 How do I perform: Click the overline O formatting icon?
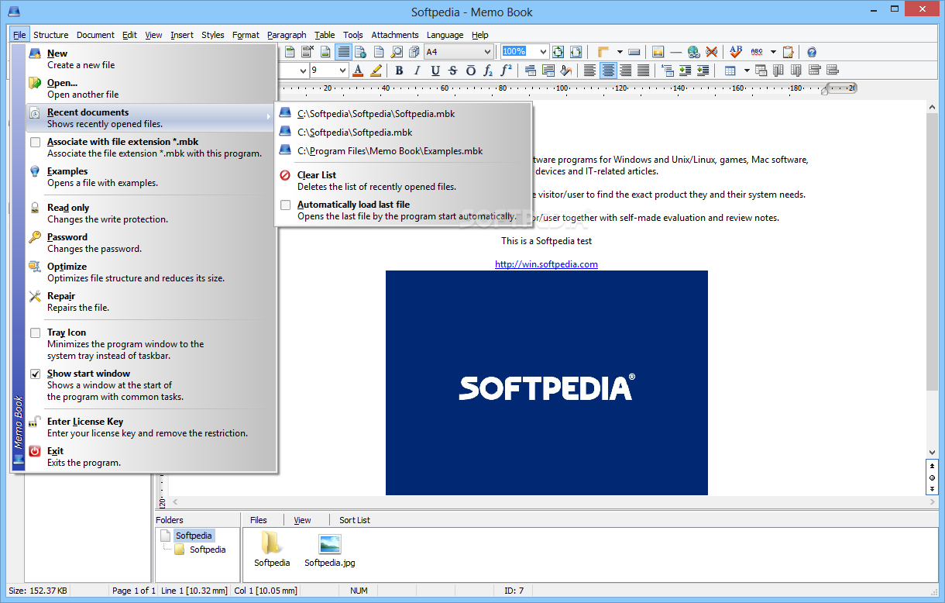pos(471,71)
